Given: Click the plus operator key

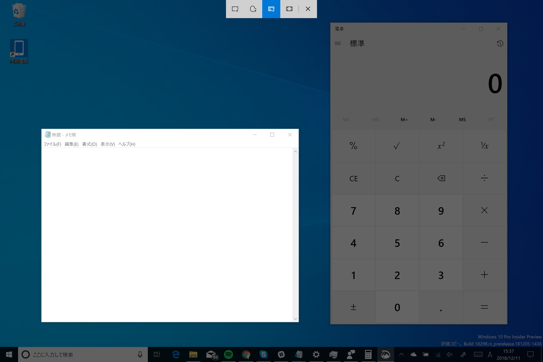Looking at the screenshot, I should click(484, 275).
